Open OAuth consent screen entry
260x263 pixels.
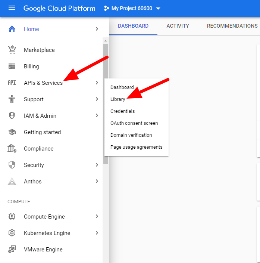[x=134, y=123]
